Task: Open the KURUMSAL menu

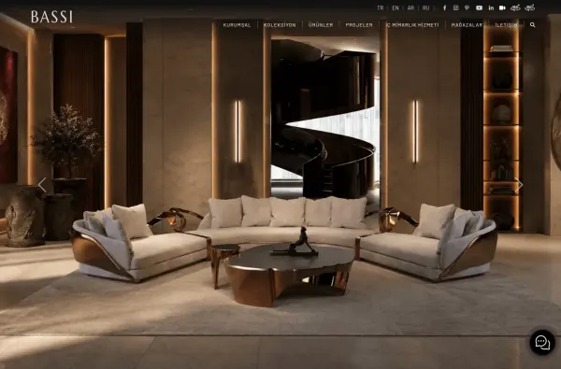Action: tap(237, 25)
